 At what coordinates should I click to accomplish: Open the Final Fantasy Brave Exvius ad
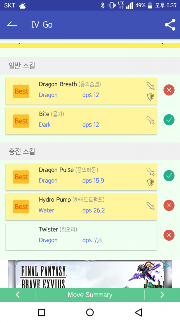(x=90, y=274)
